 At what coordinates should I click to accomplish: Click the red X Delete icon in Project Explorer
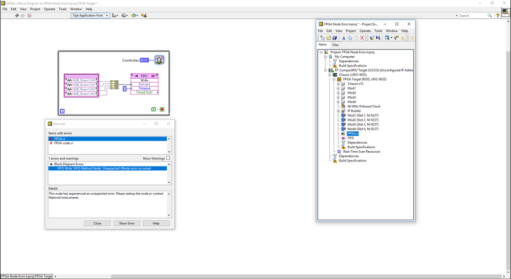coord(362,38)
